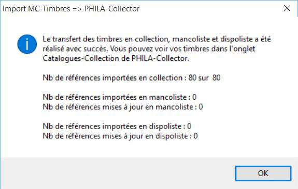Click the "Catalogues-Collection de PHILA-Collector" line
This screenshot has width=298, height=189.
click(116, 58)
